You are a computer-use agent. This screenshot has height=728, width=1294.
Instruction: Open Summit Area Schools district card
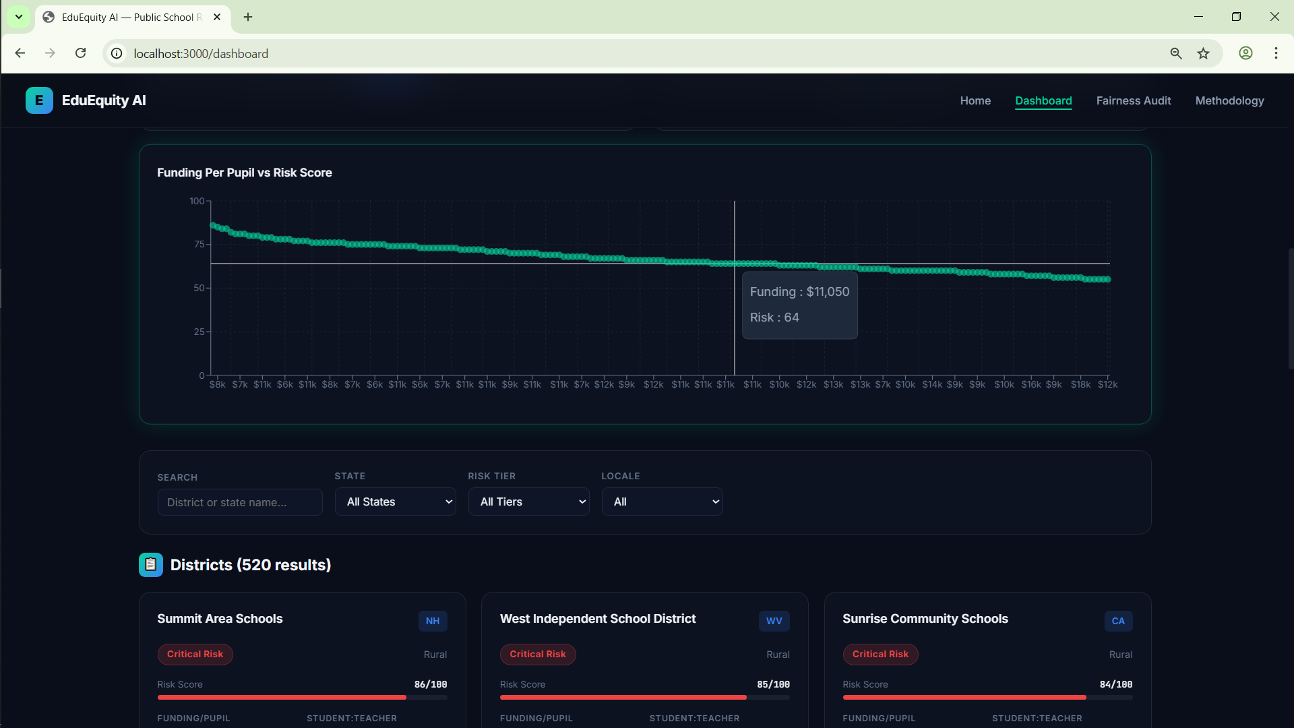[220, 619]
